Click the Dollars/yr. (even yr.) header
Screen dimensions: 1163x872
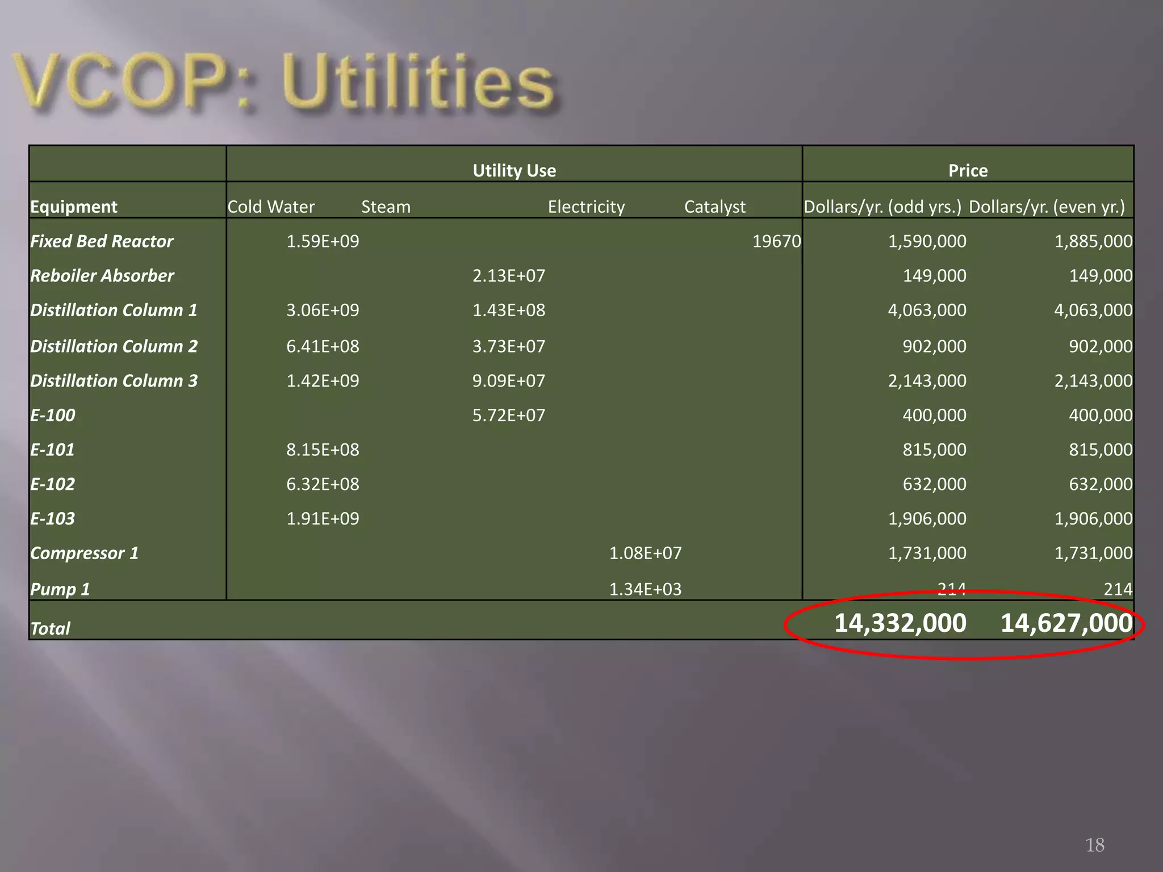pyautogui.click(x=1047, y=207)
